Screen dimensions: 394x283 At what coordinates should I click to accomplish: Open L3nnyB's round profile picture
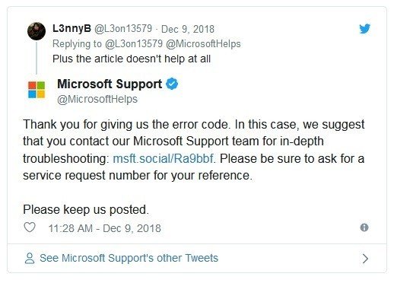pos(37,31)
